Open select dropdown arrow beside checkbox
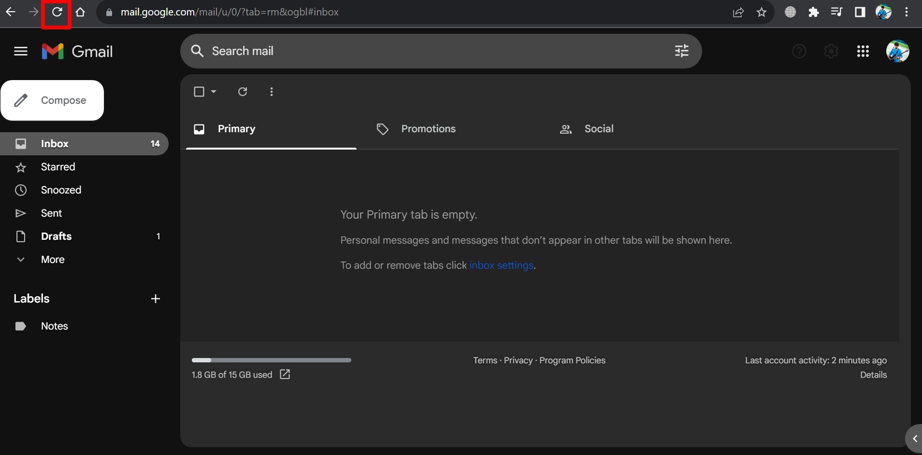 (214, 92)
